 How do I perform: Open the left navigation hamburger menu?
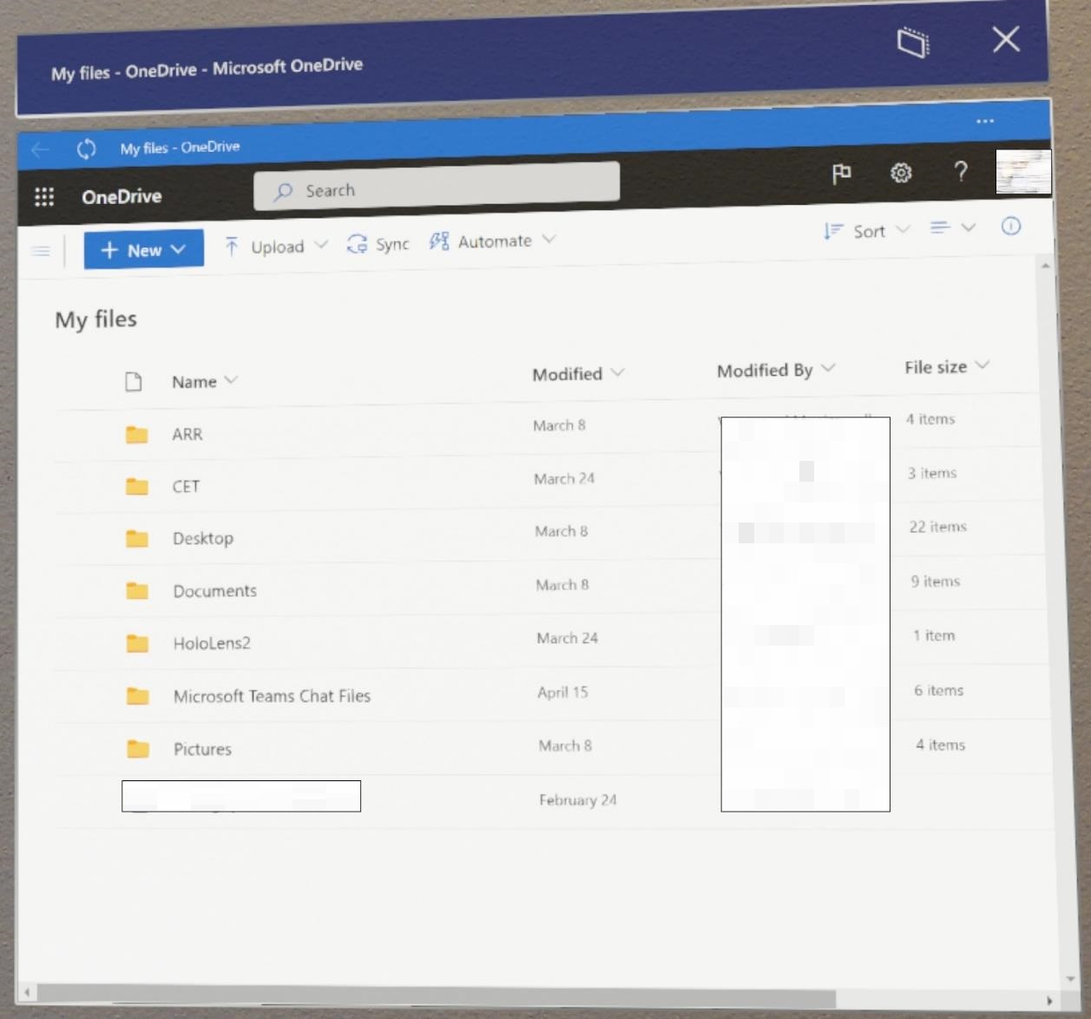click(41, 251)
